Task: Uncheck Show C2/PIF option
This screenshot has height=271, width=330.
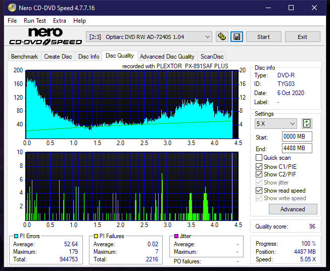Action: pyautogui.click(x=259, y=174)
